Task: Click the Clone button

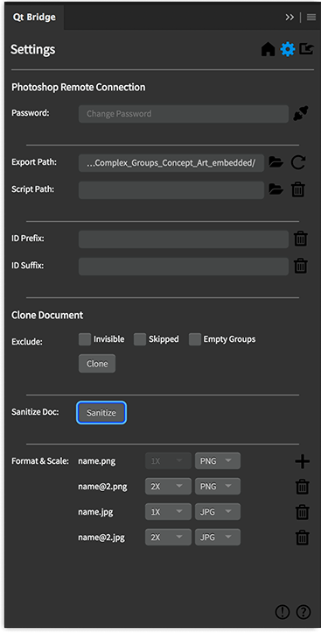Action: (97, 364)
